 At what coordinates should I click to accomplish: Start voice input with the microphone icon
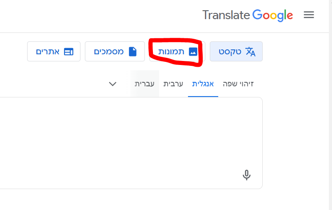click(x=247, y=175)
